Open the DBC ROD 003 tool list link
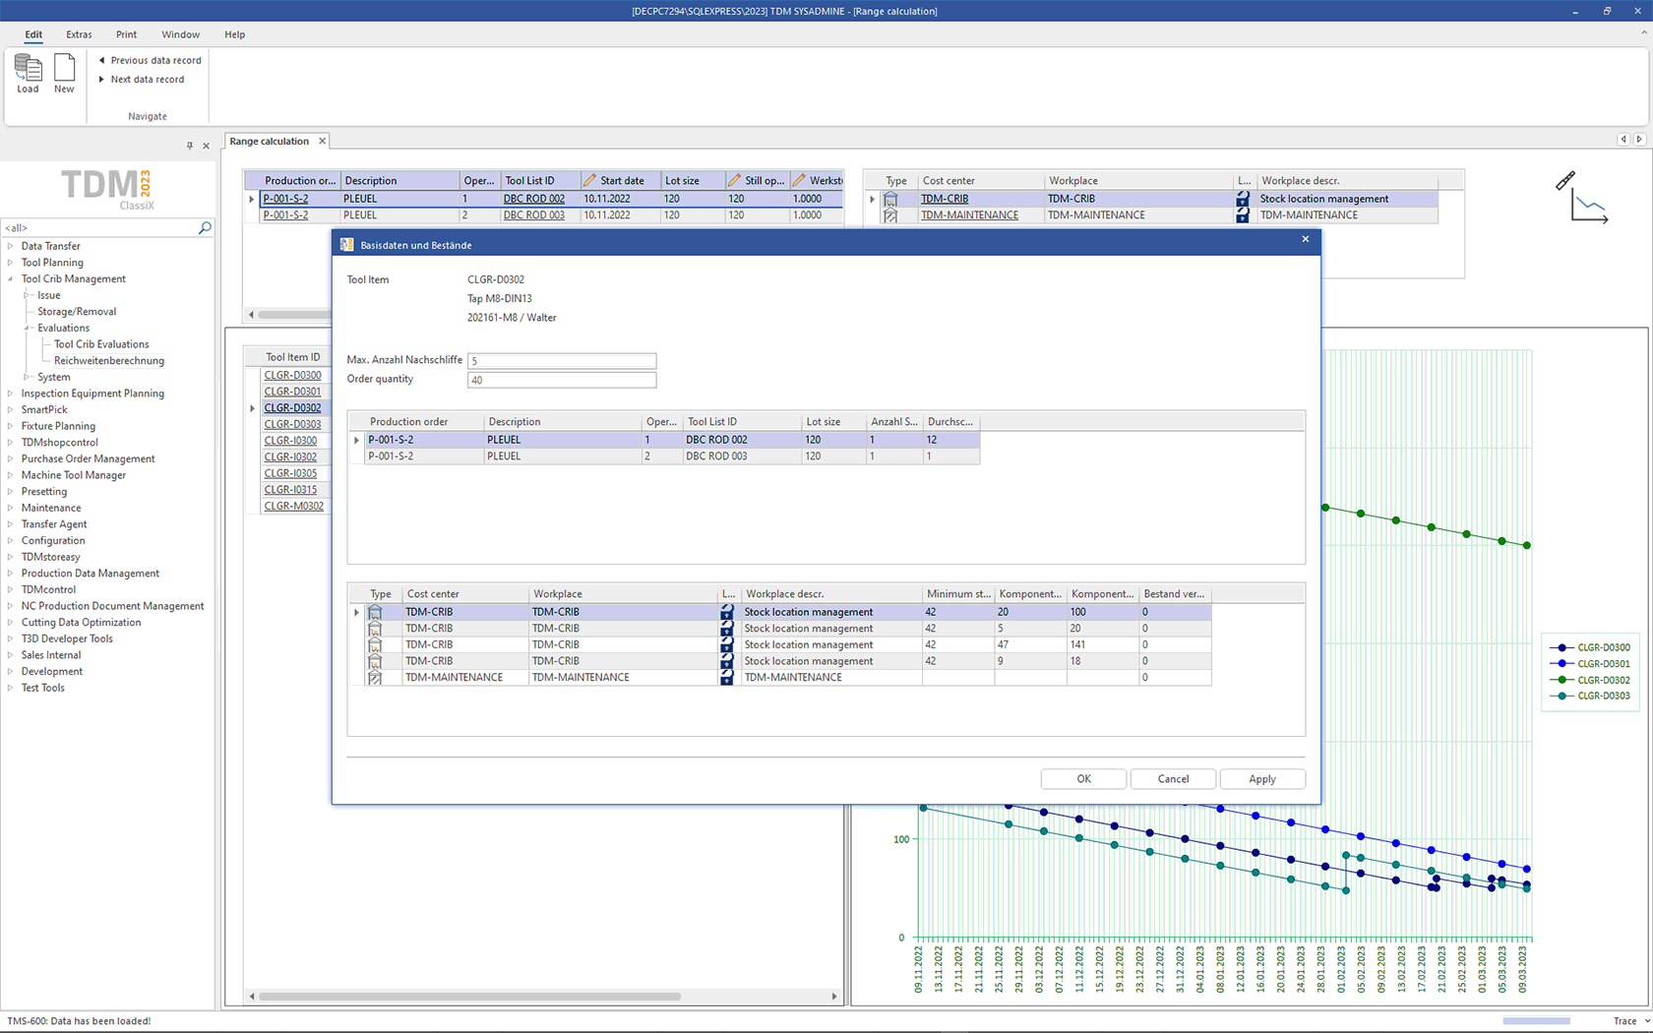The height and width of the screenshot is (1033, 1653). (534, 215)
